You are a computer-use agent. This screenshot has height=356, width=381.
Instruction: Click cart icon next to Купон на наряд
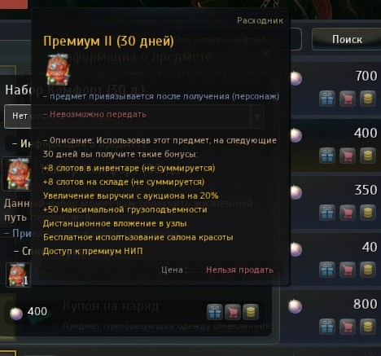tap(233, 312)
